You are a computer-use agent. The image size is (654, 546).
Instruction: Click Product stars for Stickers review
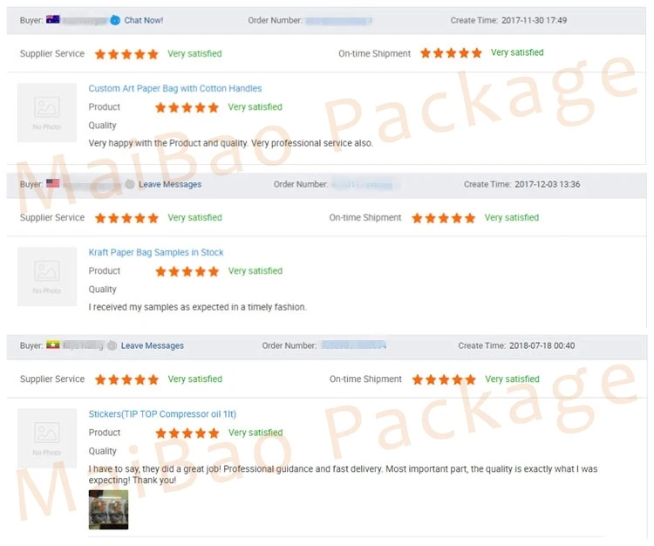(187, 433)
